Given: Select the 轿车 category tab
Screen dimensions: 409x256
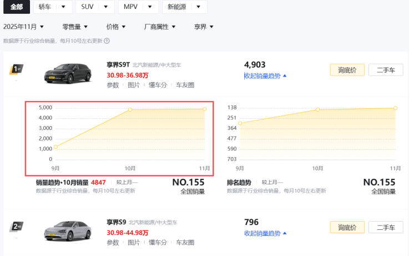Looking at the screenshot, I should pyautogui.click(x=44, y=7).
